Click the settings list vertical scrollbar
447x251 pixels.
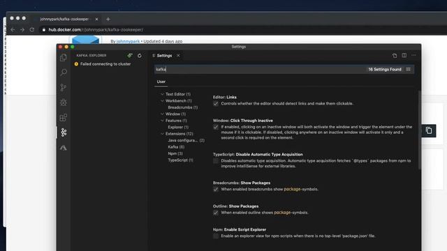point(419,130)
